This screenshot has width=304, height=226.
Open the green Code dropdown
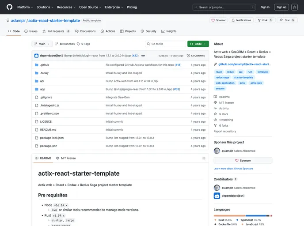click(x=198, y=44)
